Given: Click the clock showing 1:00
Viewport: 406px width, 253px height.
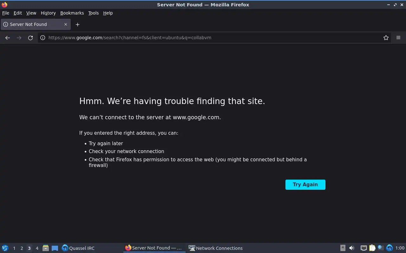Looking at the screenshot, I should pyautogui.click(x=400, y=248).
